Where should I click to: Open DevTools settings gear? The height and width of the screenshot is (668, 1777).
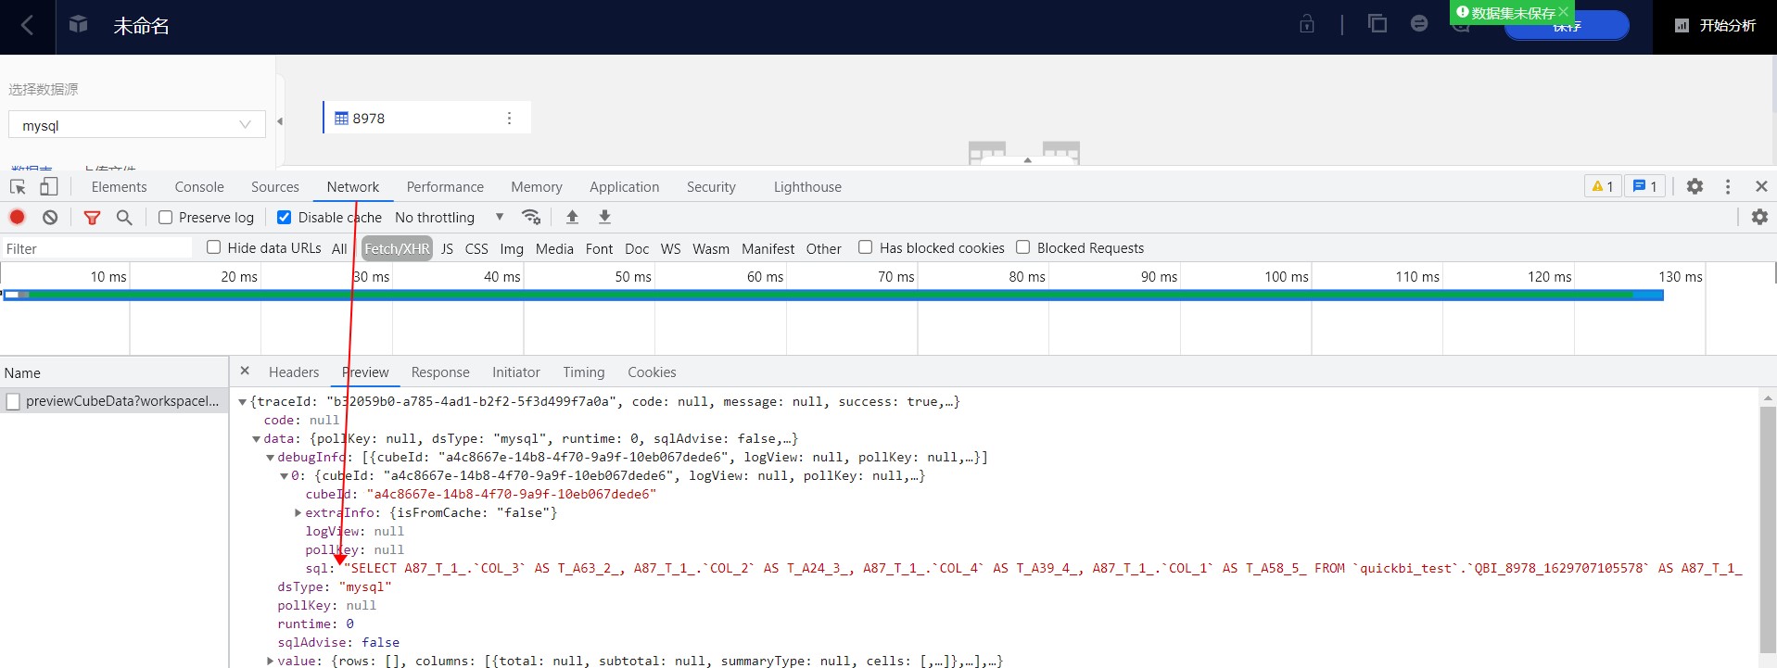tap(1694, 186)
